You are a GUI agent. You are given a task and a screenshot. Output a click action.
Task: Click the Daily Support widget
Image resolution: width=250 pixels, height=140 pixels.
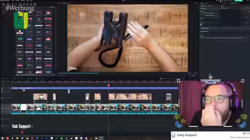click(x=211, y=136)
